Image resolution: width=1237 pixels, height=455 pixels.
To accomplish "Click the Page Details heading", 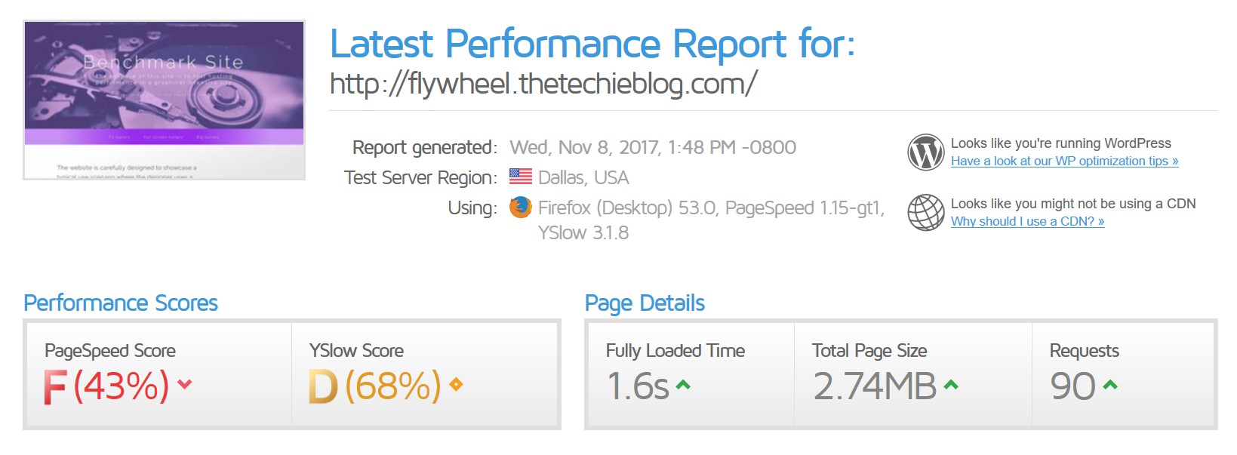I will 645,303.
